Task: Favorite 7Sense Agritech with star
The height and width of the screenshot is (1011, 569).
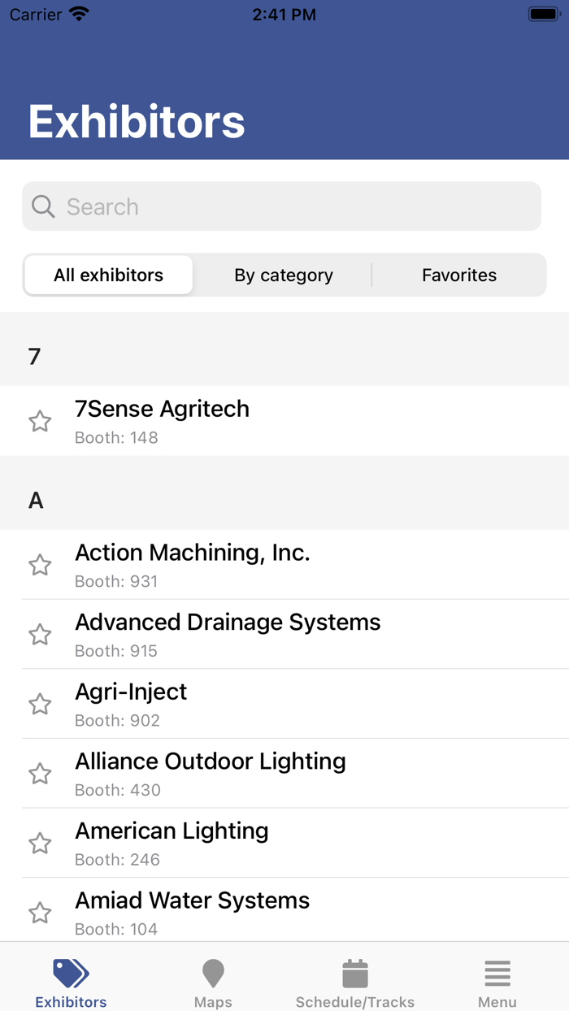Action: (40, 421)
